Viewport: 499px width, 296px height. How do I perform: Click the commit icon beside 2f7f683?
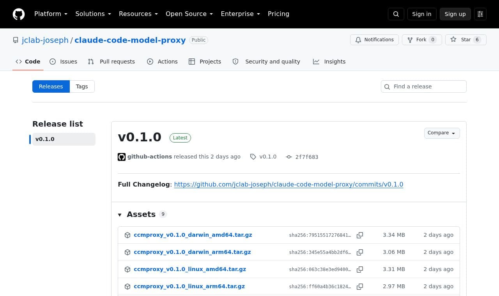pos(289,157)
